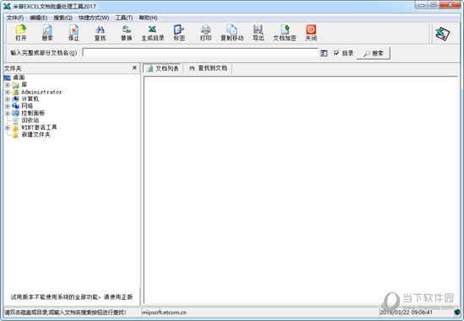This screenshot has width=464, height=321.
Task: Expand the WIN7激活工具 folder node
Action: (x=8, y=128)
